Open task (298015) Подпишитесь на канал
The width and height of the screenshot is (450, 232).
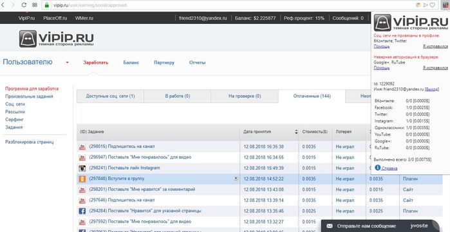[122, 147]
